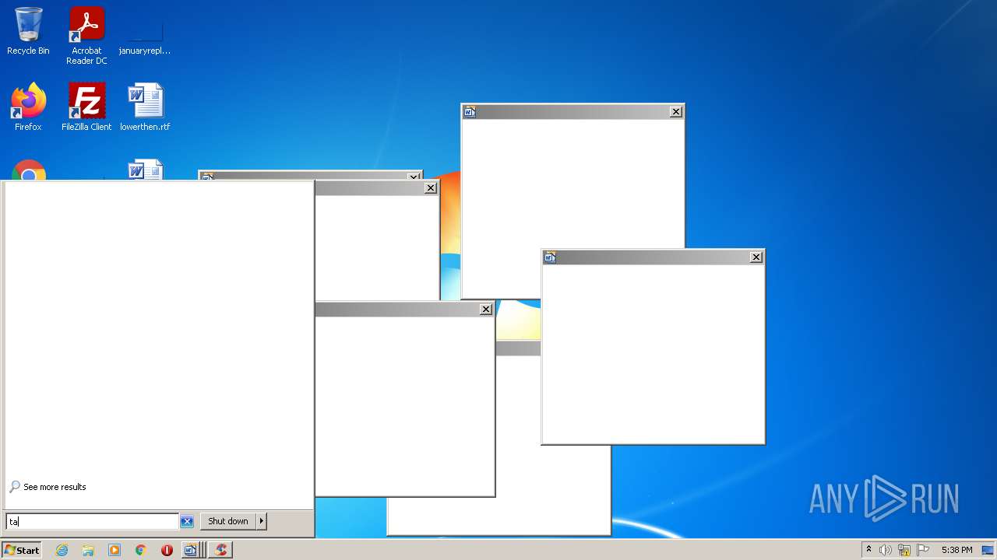Viewport: 997px width, 560px height.
Task: Open CCleaner taskbar button
Action: click(221, 550)
